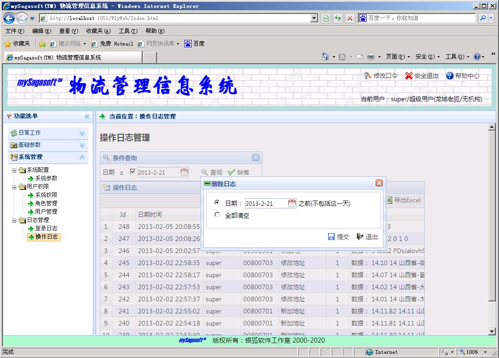Open the 工具(O) command bar dropdown
The width and height of the screenshot is (499, 358).
coord(457,57)
